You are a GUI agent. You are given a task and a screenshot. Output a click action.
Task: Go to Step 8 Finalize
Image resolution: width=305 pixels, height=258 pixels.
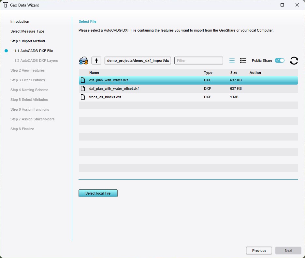pyautogui.click(x=22, y=129)
